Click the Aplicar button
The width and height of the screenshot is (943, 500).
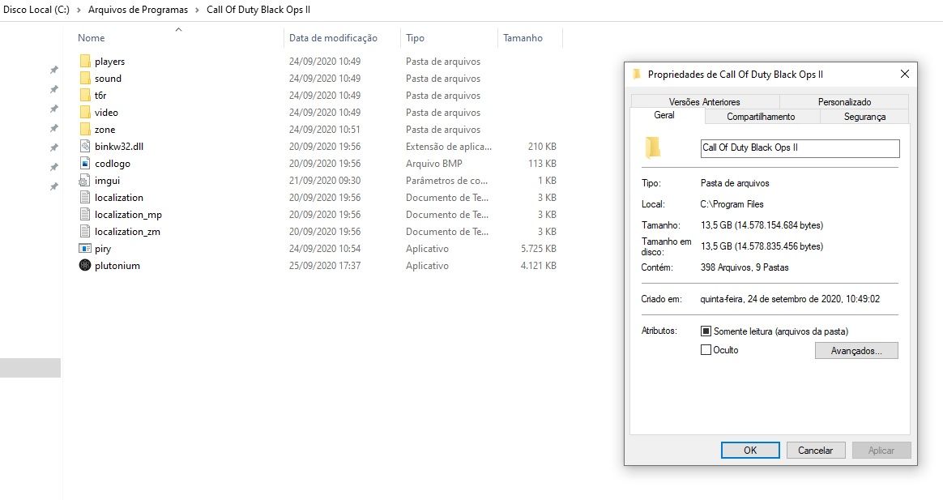pyautogui.click(x=881, y=450)
